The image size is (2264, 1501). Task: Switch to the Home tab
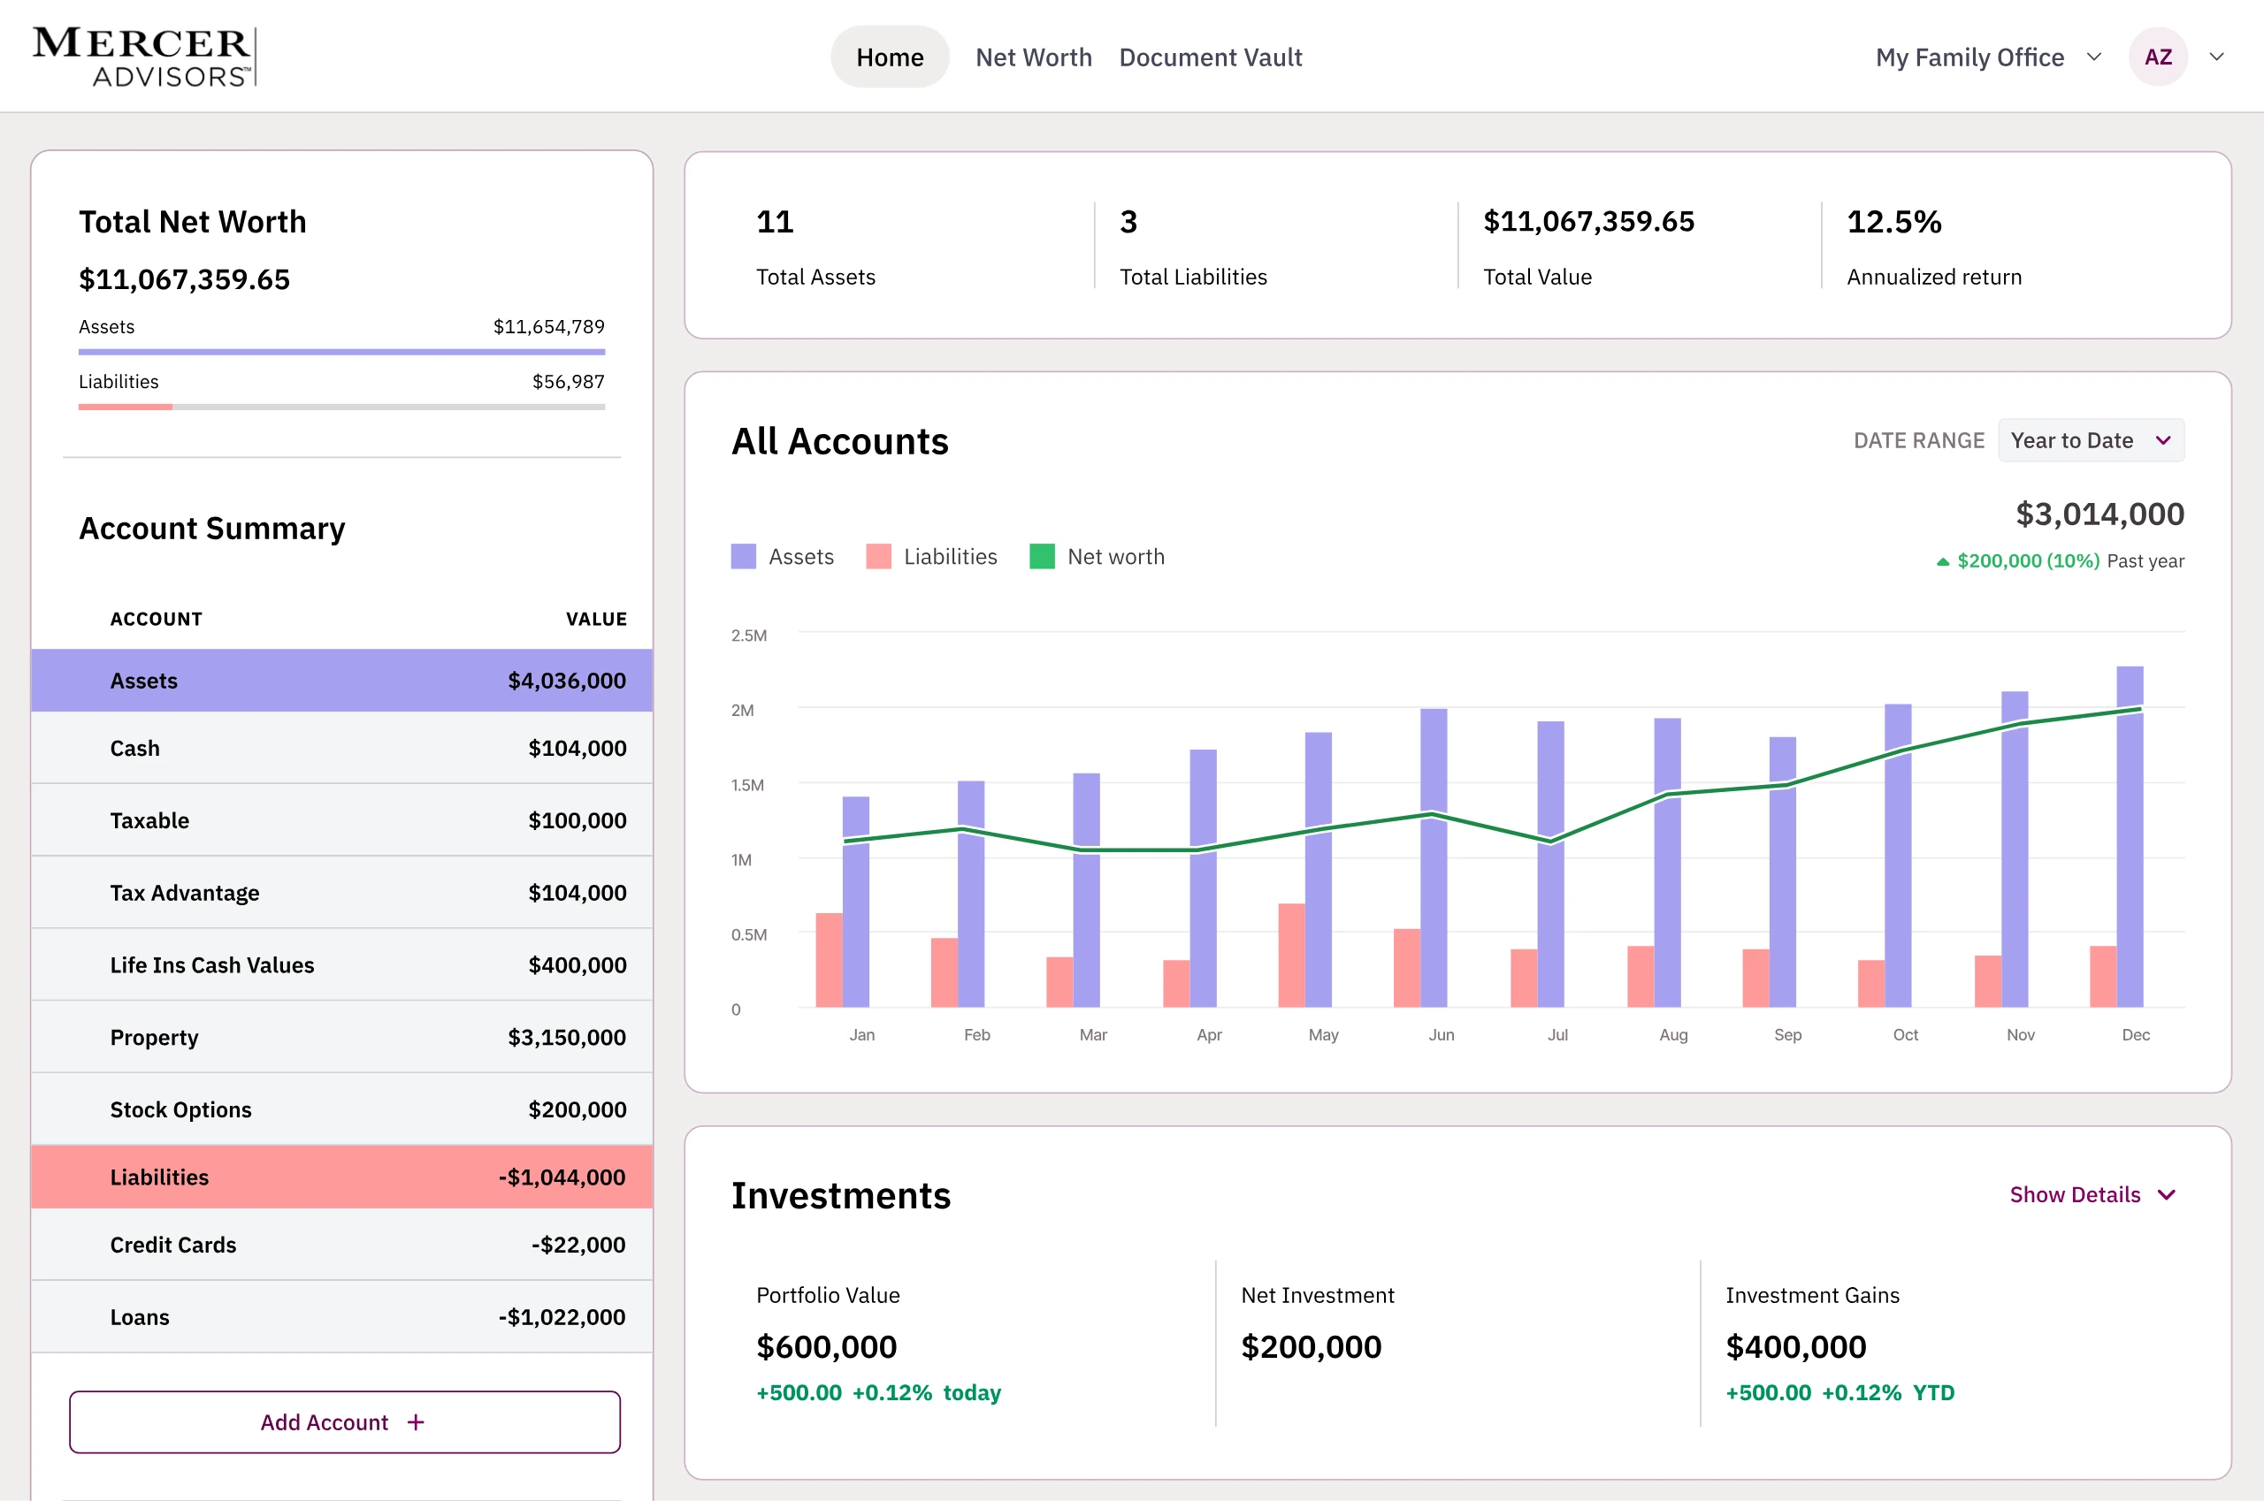[890, 57]
